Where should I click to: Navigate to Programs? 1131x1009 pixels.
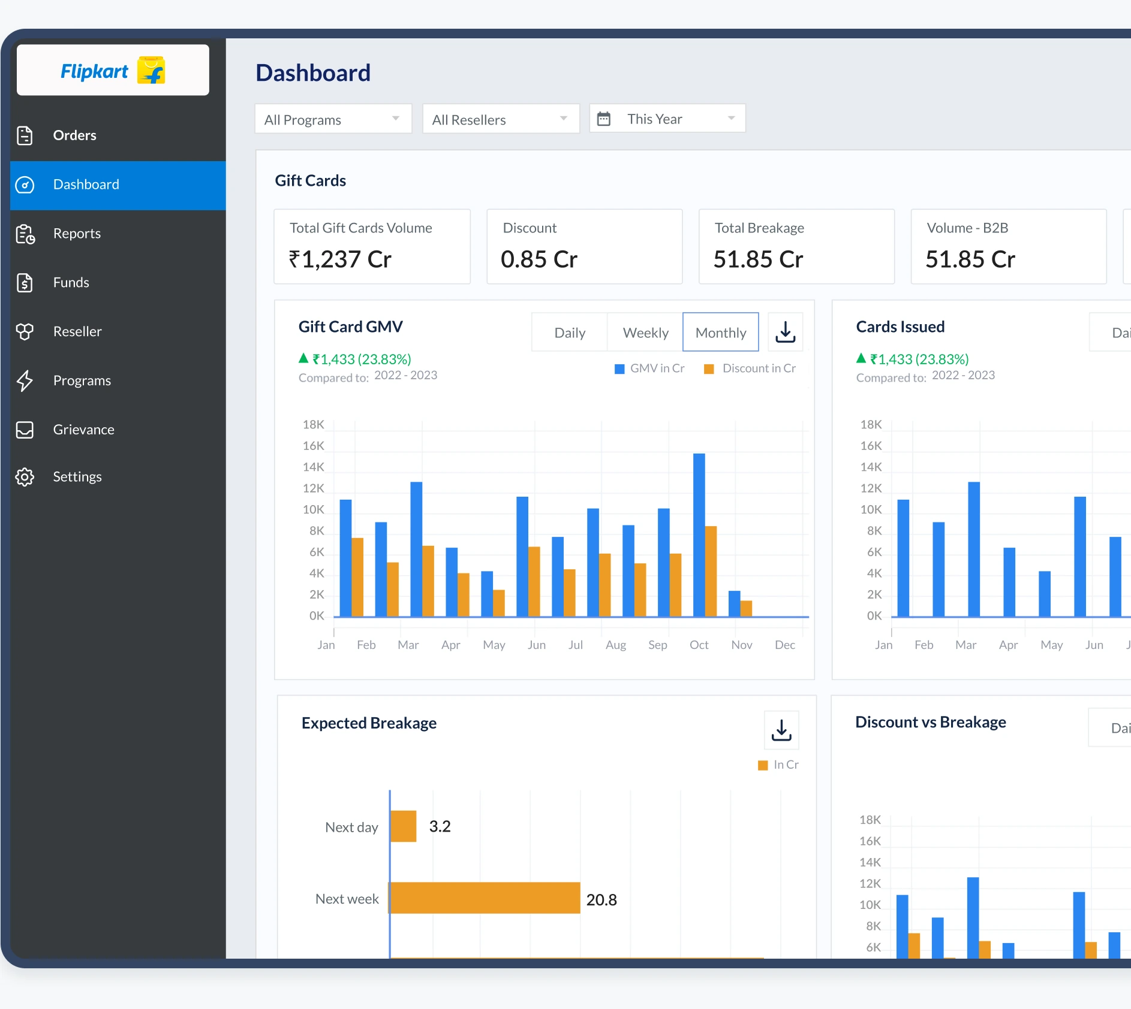(x=118, y=380)
